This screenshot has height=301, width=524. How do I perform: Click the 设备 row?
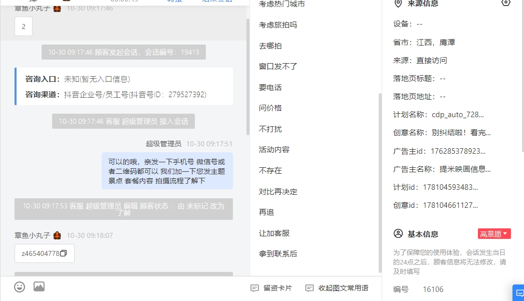click(408, 24)
